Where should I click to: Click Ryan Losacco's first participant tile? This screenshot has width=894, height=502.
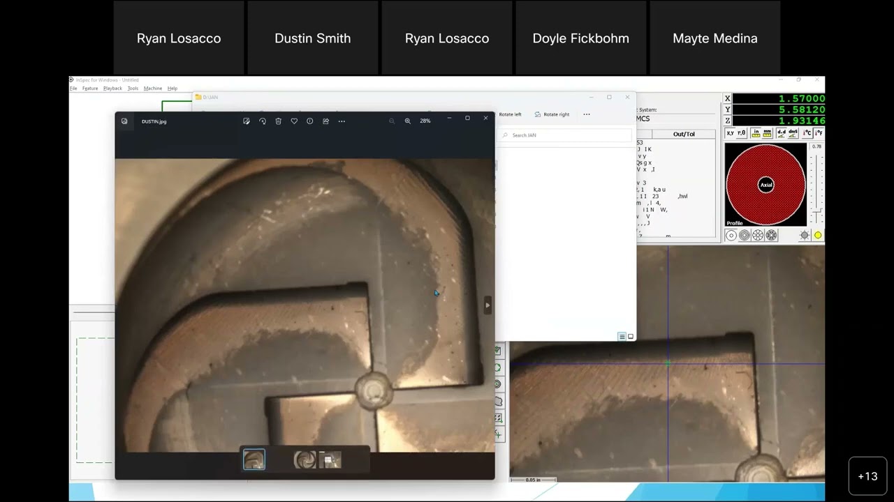(179, 38)
